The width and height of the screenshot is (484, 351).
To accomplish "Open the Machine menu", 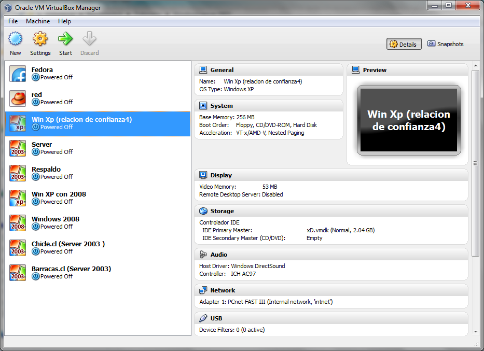I will click(38, 21).
